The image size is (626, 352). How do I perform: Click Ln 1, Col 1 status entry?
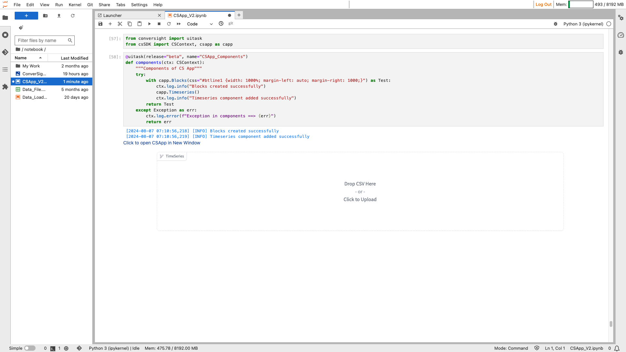coord(555,348)
